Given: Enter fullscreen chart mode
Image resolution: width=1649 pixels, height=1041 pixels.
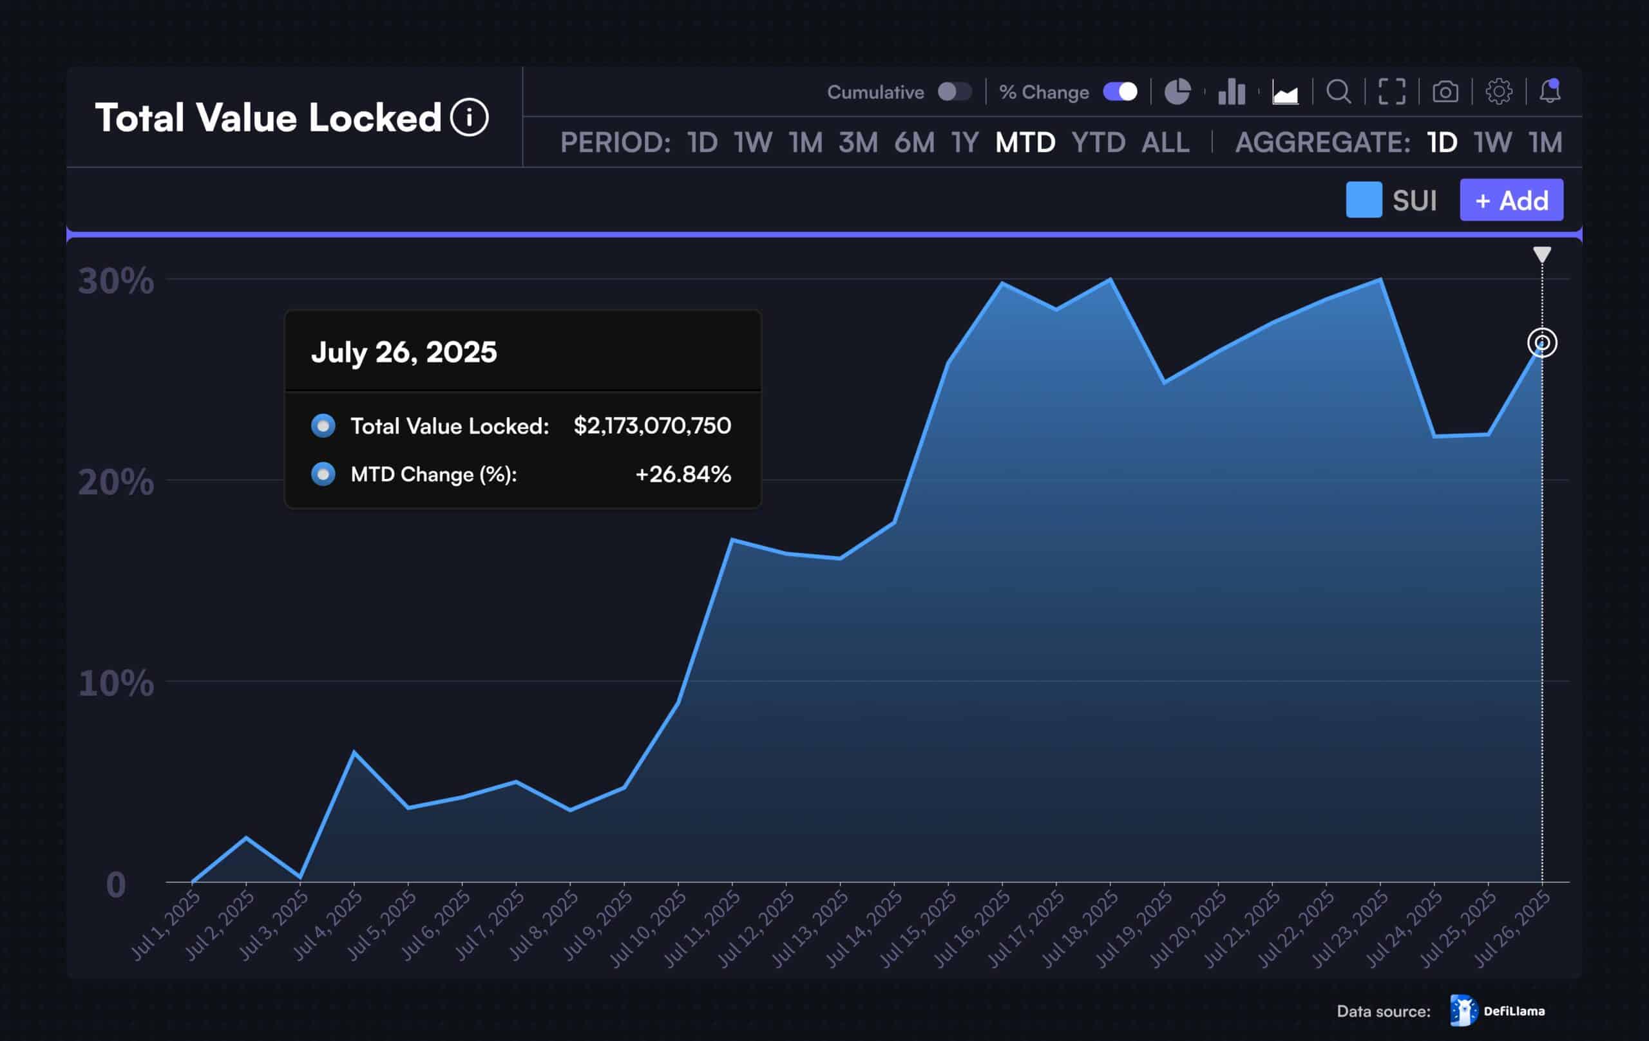Looking at the screenshot, I should tap(1391, 91).
